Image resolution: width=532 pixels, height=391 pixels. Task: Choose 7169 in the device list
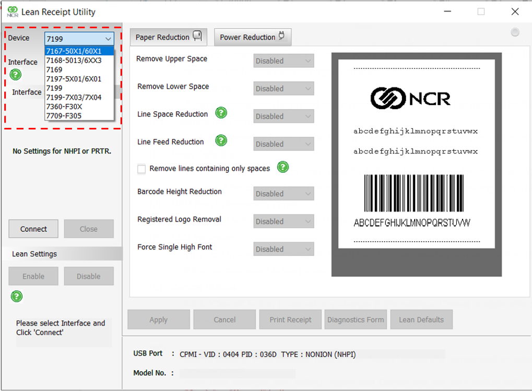pos(79,69)
